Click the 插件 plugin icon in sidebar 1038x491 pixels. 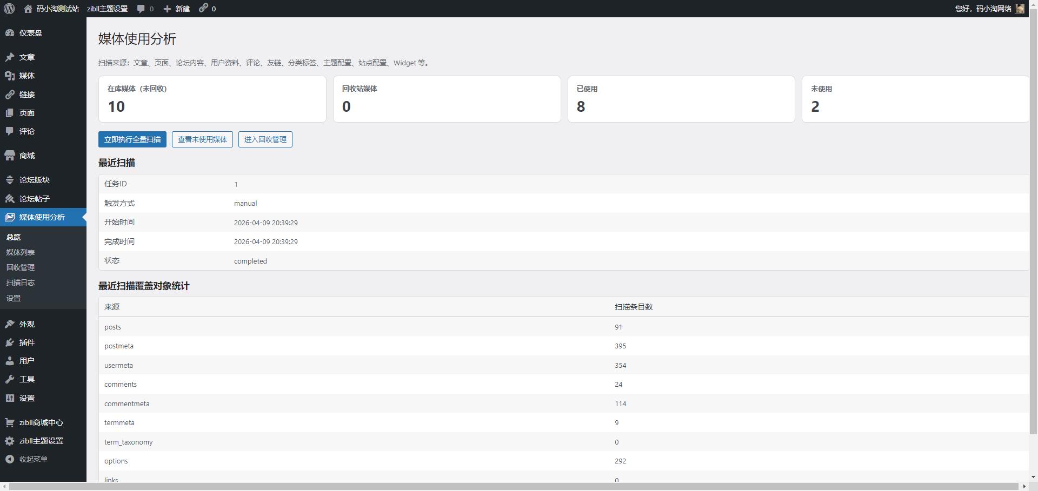coord(10,342)
